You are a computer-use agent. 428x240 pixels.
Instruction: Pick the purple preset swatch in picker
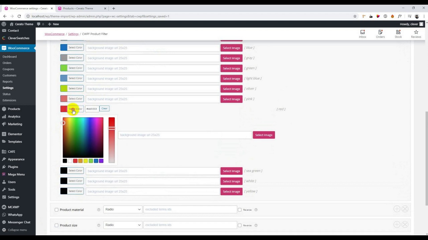click(x=101, y=161)
